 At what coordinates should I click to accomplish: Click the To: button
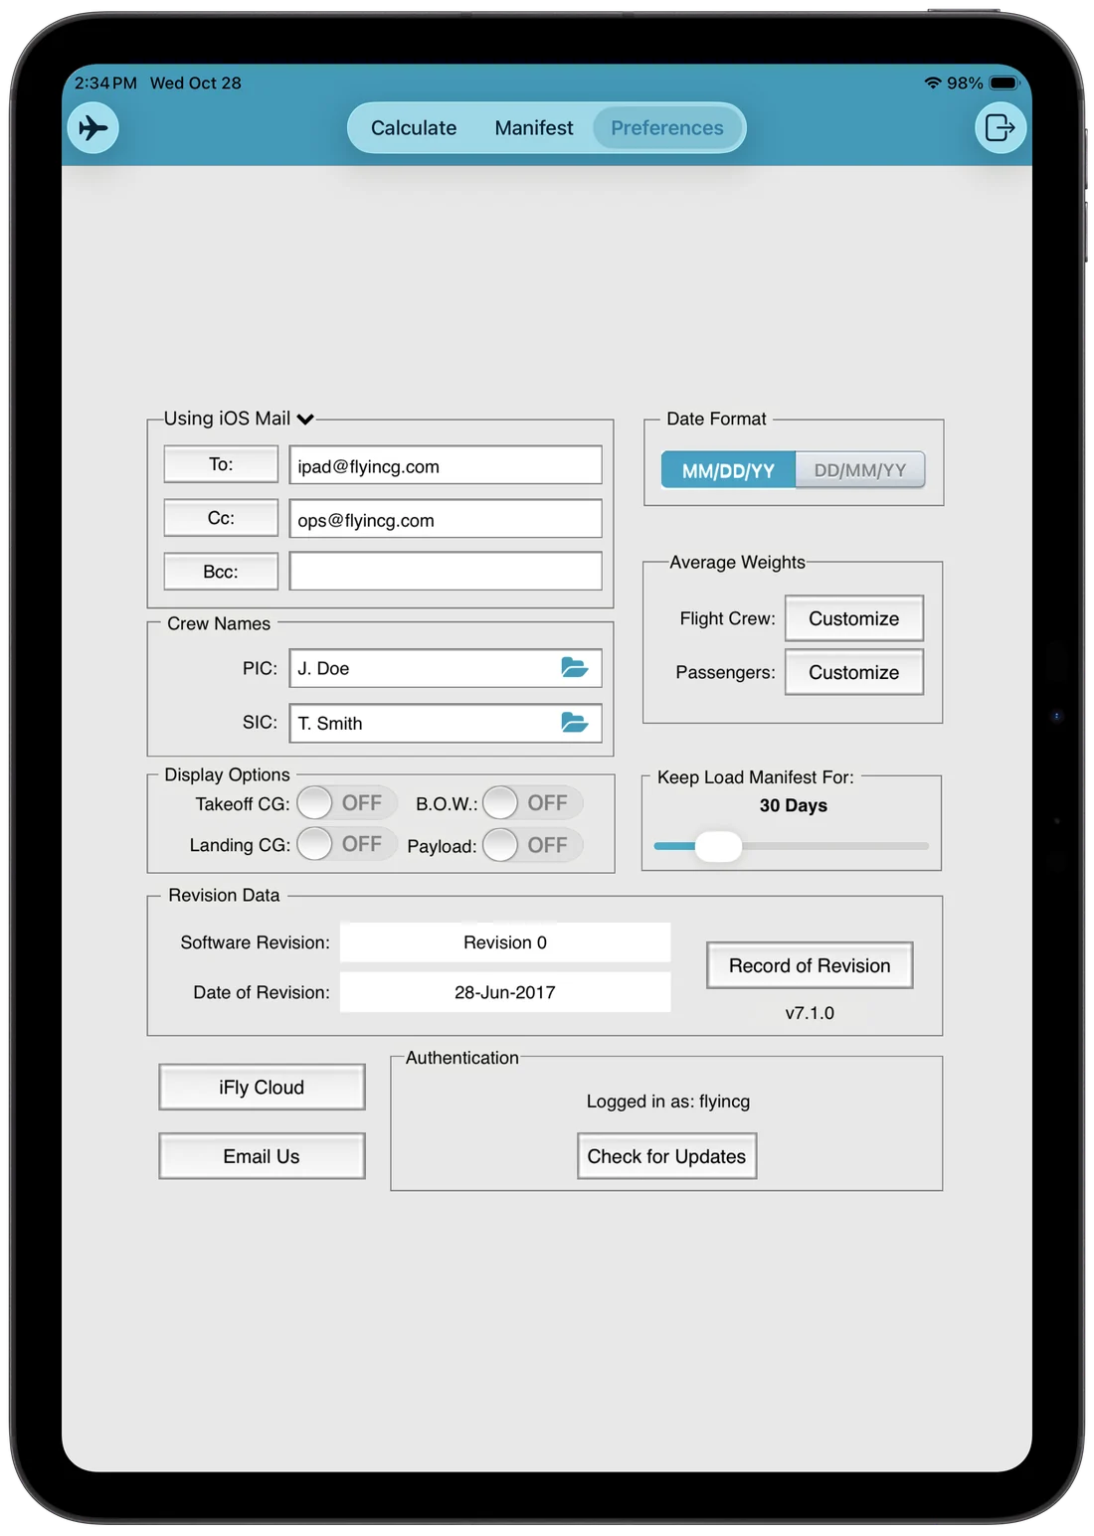tap(221, 464)
